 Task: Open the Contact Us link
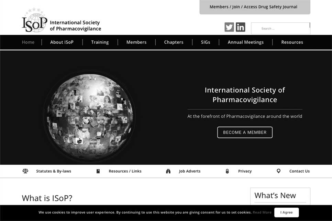pyautogui.click(x=299, y=171)
